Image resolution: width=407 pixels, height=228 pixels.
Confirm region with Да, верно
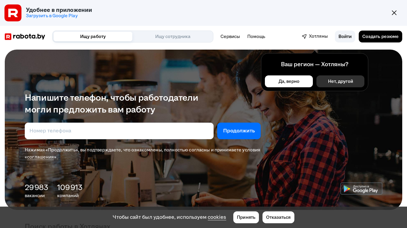point(289,81)
